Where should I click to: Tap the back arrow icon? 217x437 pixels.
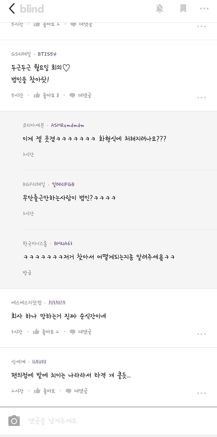point(12,9)
